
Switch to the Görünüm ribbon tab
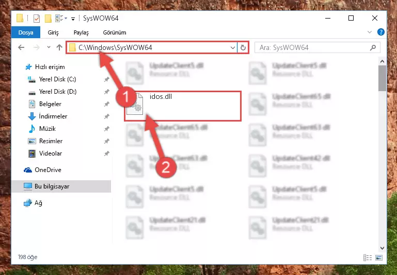pos(115,32)
